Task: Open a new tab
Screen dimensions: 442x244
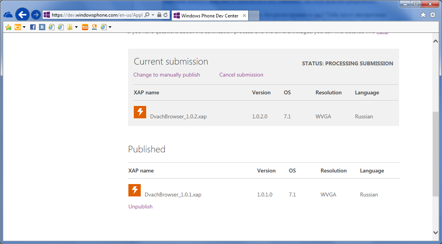Action: click(x=254, y=15)
